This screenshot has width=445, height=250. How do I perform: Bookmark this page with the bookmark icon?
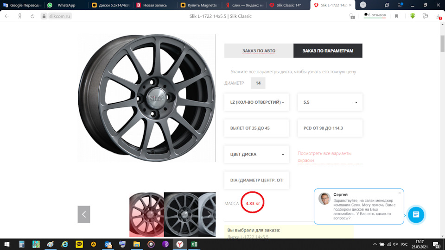click(396, 16)
